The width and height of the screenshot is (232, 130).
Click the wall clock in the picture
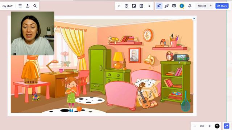coord(148,35)
